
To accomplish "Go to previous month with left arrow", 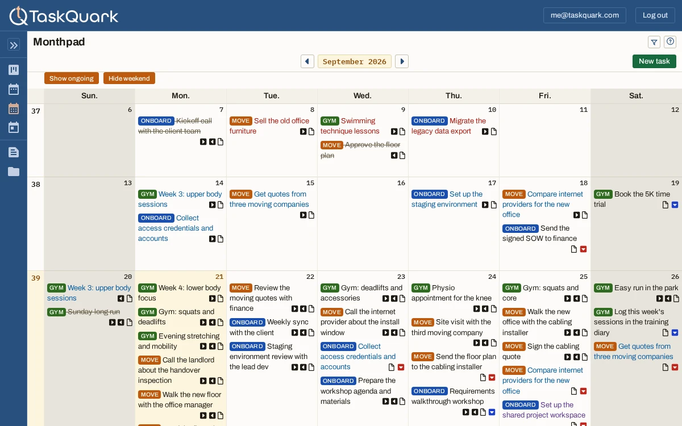I will 307,61.
